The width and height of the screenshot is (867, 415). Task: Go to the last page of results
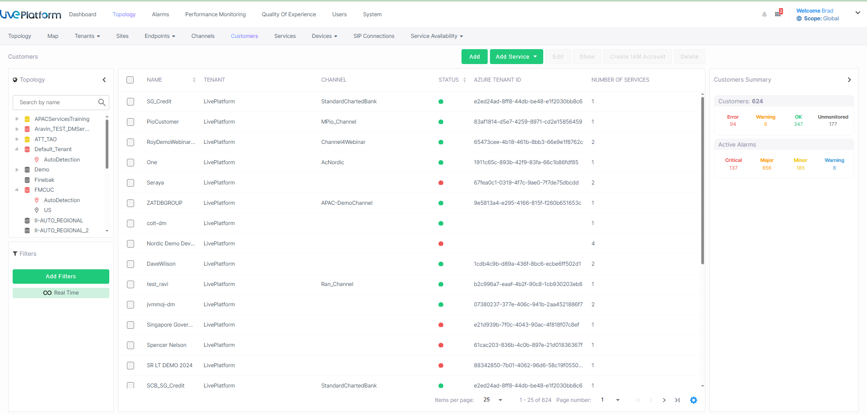pos(677,400)
